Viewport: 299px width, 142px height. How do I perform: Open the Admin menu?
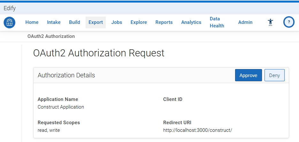point(245,22)
